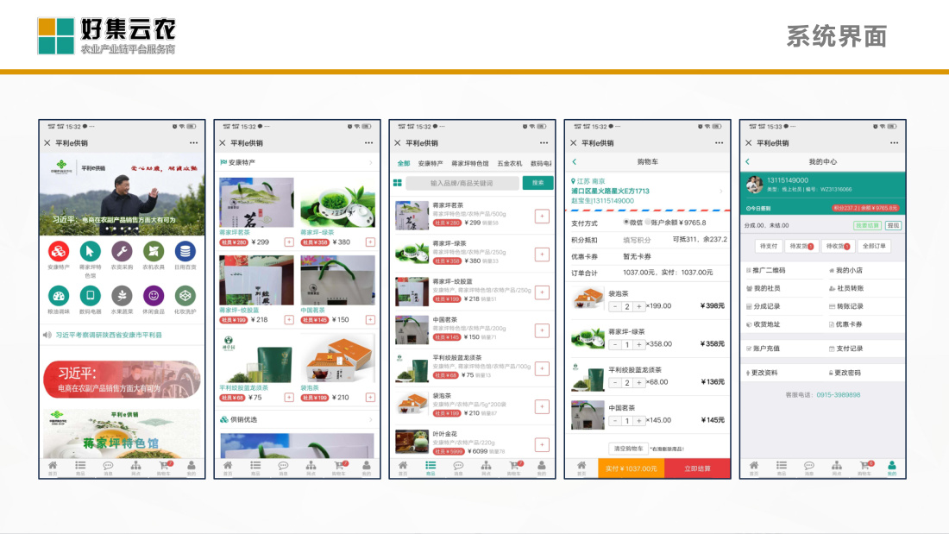Open 待收货 orders tab
The height and width of the screenshot is (534, 949).
[838, 247]
